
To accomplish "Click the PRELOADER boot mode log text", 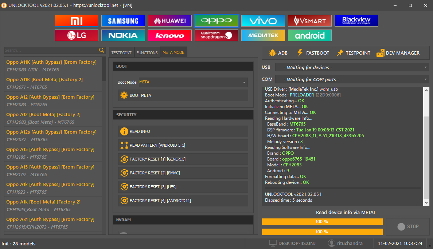I will pyautogui.click(x=302, y=95).
